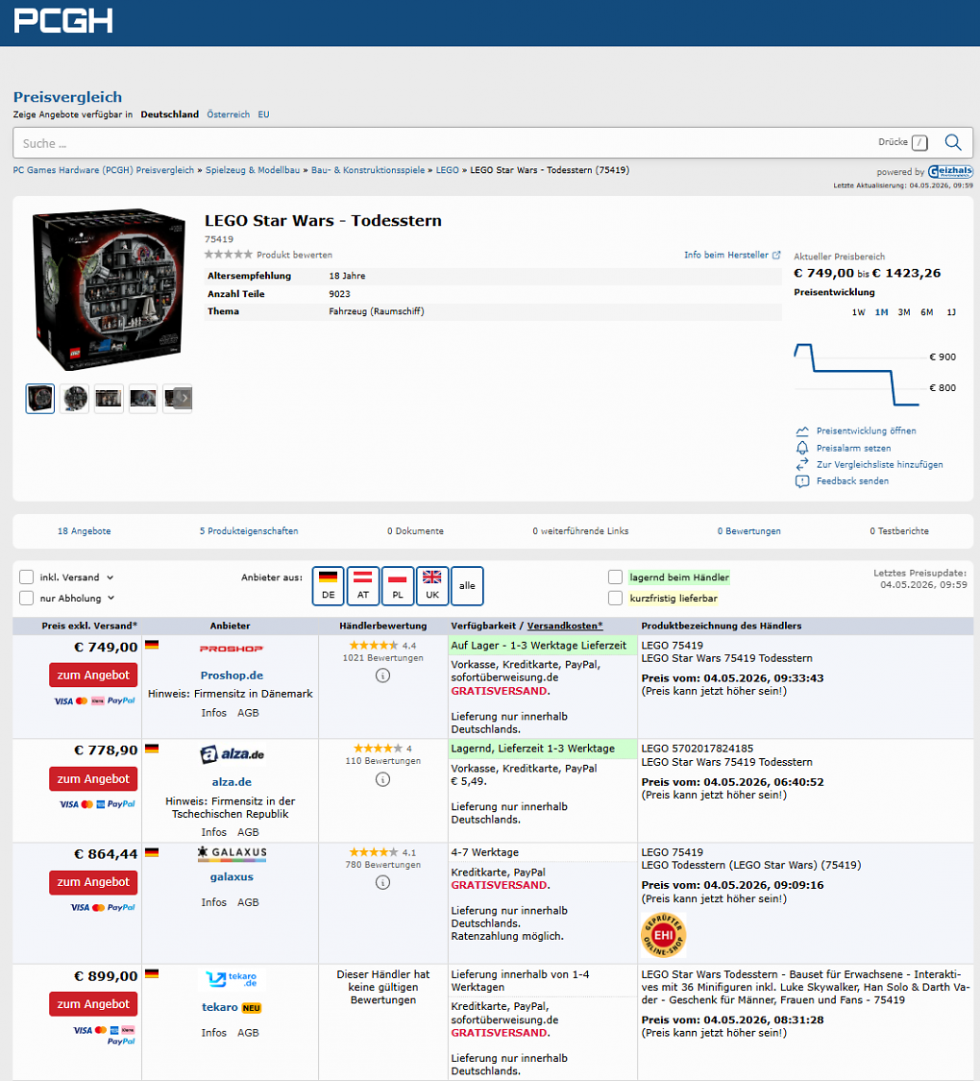Open the 5 Produkteigenschaften tab
This screenshot has height=1081, width=980.
(x=249, y=530)
